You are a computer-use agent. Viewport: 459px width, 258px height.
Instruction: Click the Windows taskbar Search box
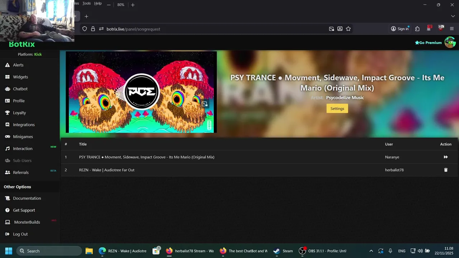pos(49,251)
